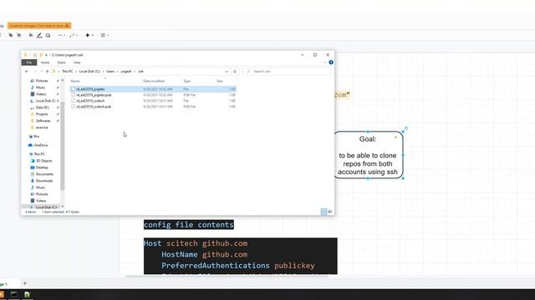535x300 pixels.
Task: Open Music under This PC
Action: [40, 187]
